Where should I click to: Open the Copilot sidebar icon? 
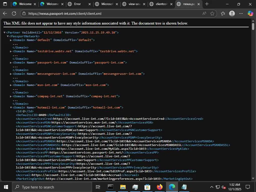(250, 13)
